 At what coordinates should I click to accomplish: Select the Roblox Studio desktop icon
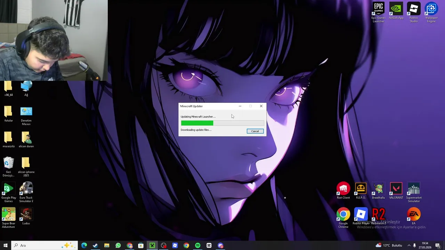[413, 12]
